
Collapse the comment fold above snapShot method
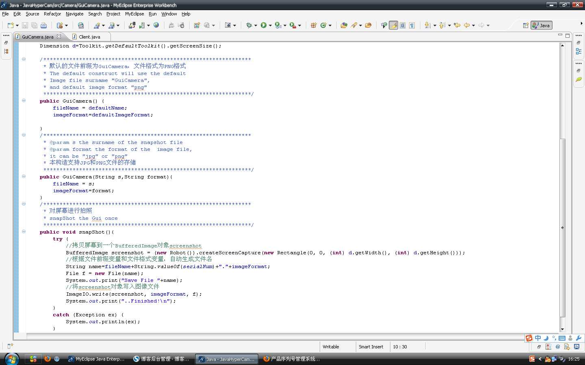pyautogui.click(x=24, y=204)
